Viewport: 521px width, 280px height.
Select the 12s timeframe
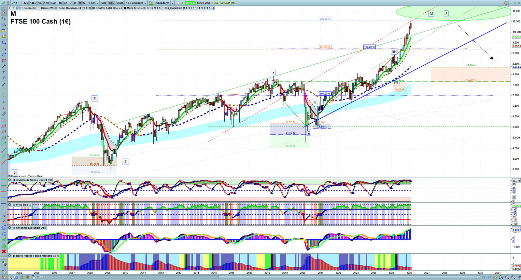pos(26,3)
